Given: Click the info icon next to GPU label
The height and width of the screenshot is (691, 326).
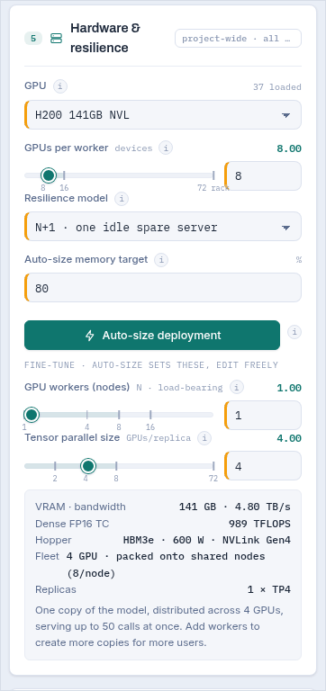Looking at the screenshot, I should 60,86.
